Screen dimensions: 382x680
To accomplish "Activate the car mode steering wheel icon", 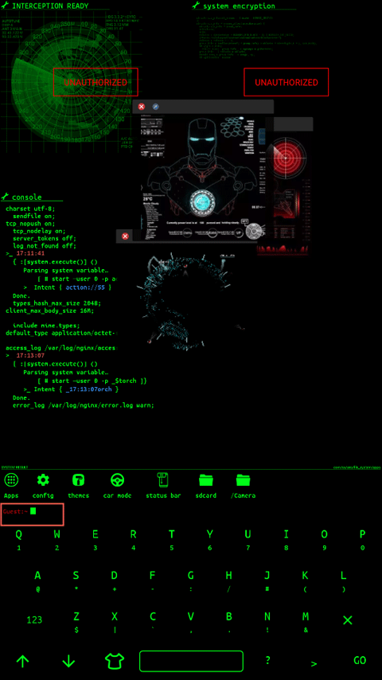I will click(x=118, y=479).
